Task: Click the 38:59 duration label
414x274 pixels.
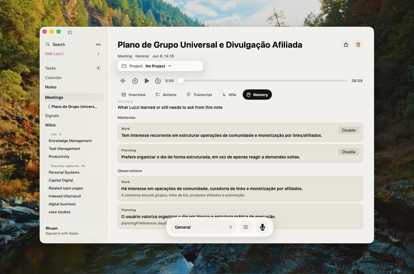Action: 357,81
